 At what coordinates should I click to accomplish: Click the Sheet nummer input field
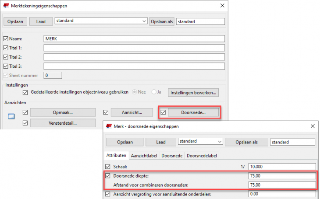click(53, 75)
